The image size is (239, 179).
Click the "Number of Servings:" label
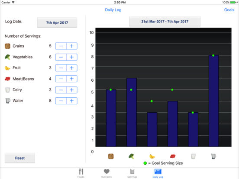pyautogui.click(x=23, y=36)
